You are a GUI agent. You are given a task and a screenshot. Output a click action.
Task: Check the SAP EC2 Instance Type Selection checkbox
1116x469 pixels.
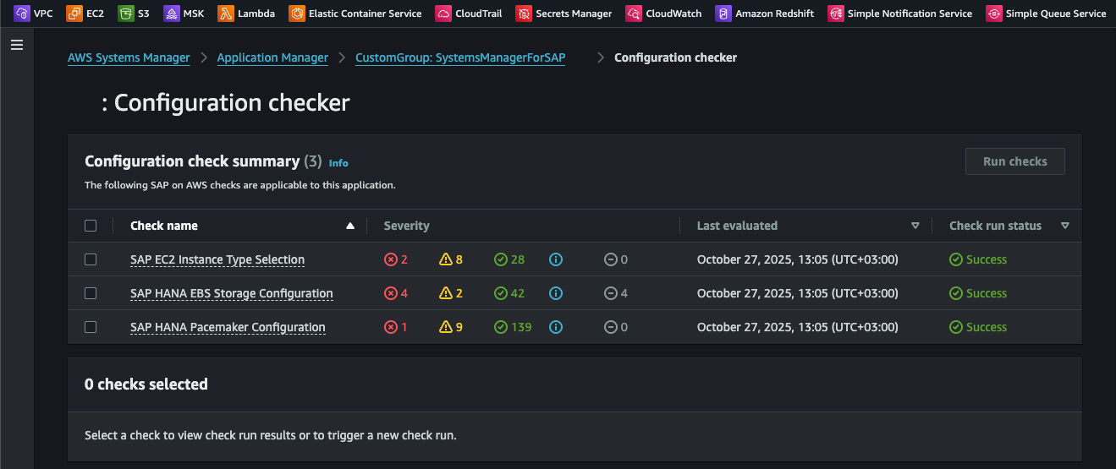click(91, 259)
